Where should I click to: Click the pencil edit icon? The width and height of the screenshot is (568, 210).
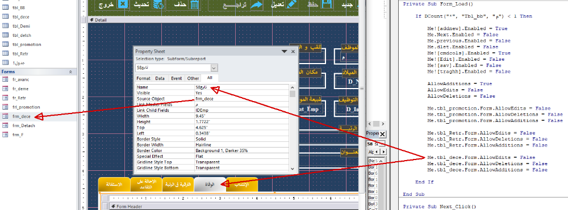coord(291,5)
